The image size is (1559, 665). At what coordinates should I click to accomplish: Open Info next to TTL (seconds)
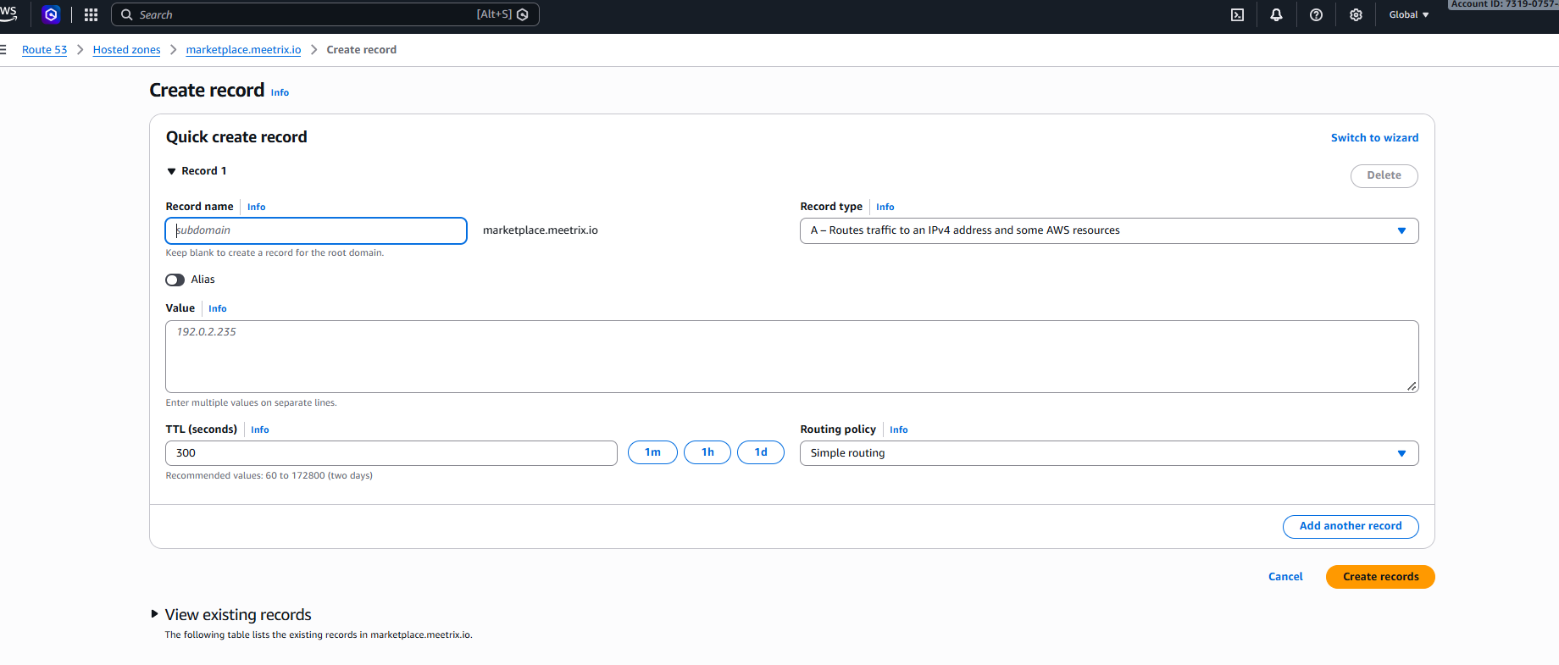(x=259, y=430)
